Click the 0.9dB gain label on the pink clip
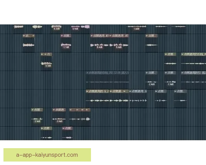 (x=75, y=29)
